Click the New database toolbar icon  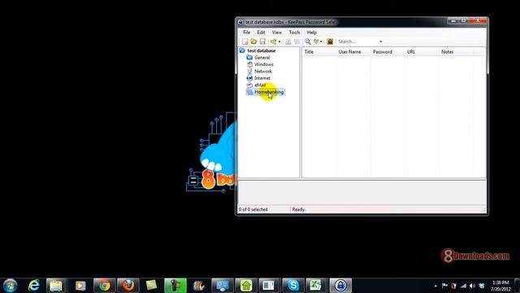245,42
